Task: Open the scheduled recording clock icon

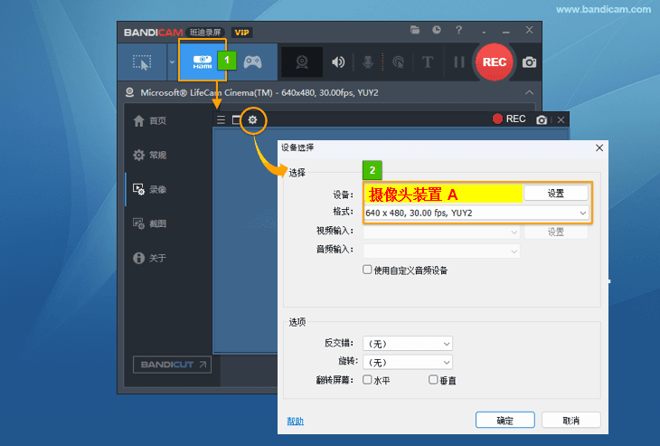Action: click(x=437, y=30)
